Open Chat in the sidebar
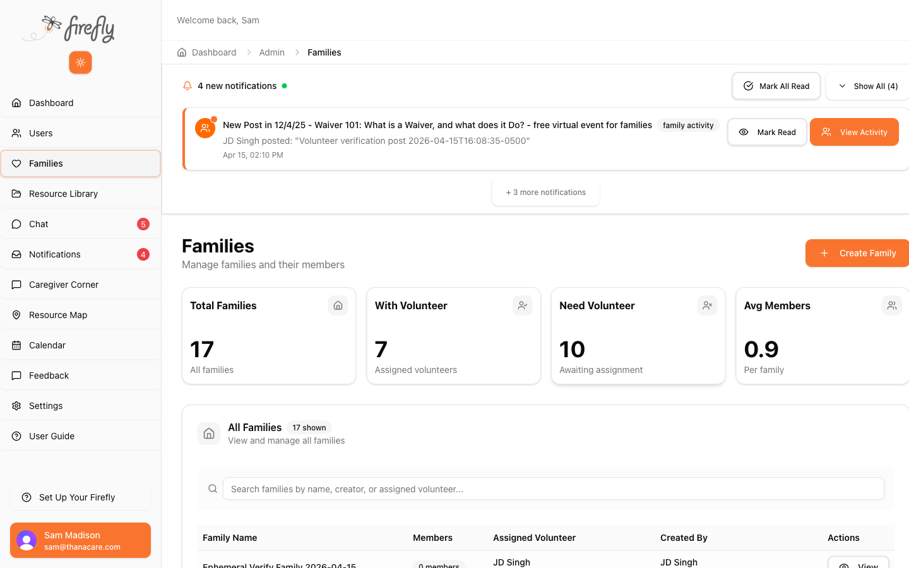 pyautogui.click(x=80, y=224)
